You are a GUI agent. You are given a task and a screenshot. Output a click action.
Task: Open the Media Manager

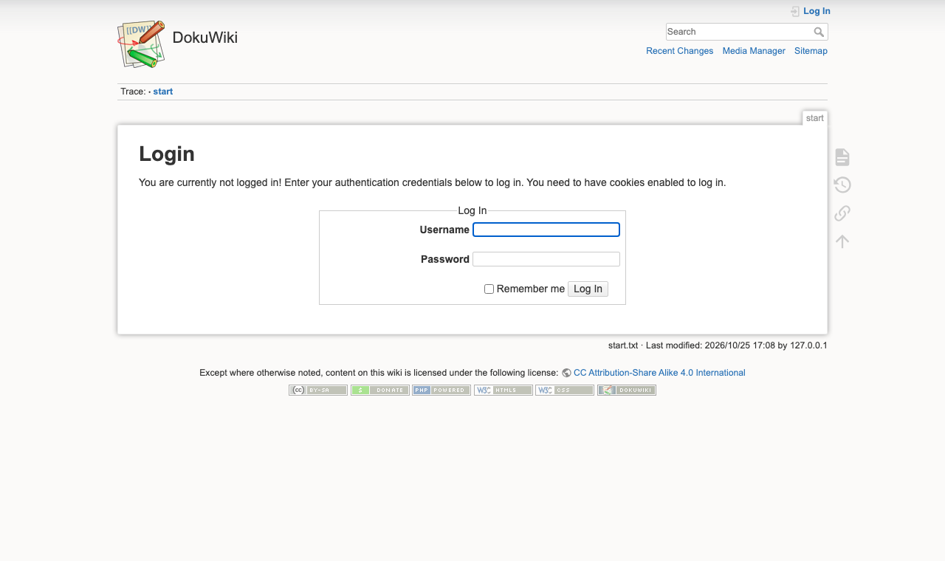point(754,51)
